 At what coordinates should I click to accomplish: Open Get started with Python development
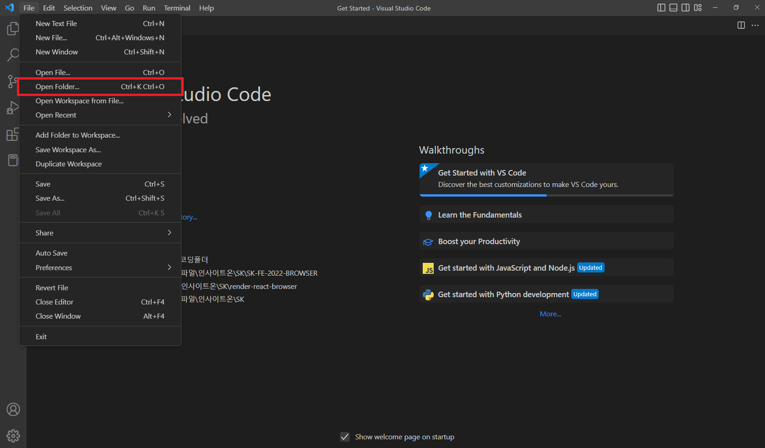(x=547, y=294)
